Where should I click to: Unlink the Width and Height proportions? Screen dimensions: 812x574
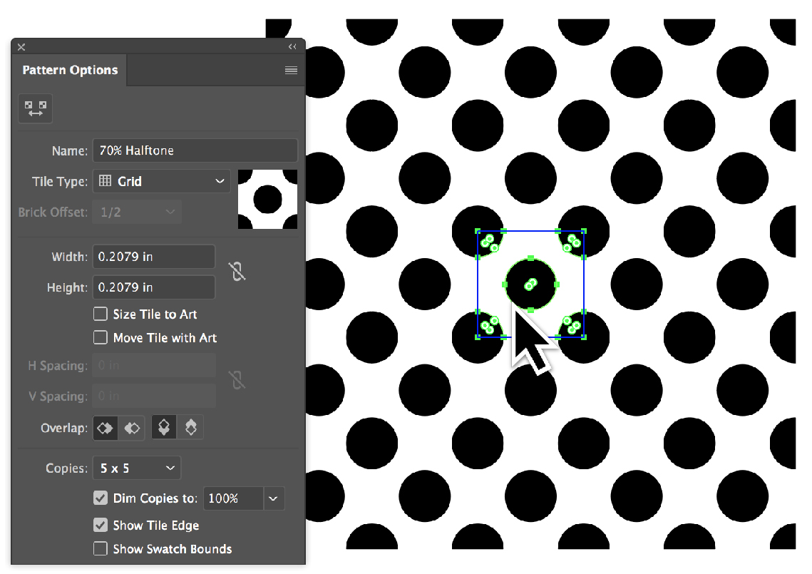[237, 272]
